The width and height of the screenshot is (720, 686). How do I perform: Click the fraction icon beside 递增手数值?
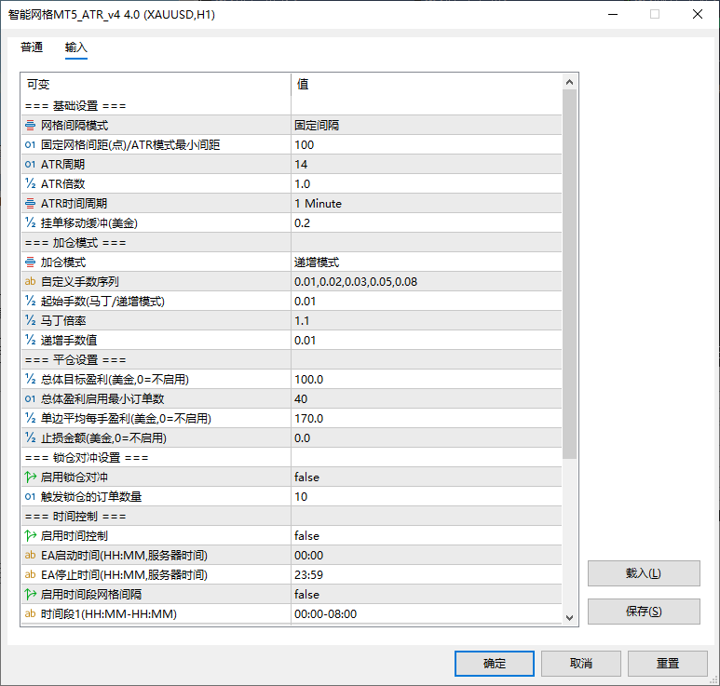tap(31, 340)
